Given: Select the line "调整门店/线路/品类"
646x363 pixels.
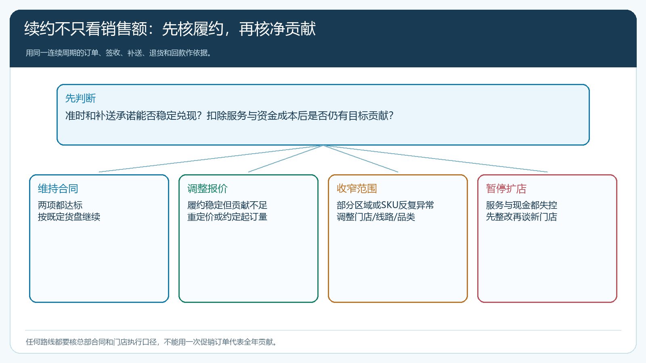Looking at the screenshot, I should 376,217.
